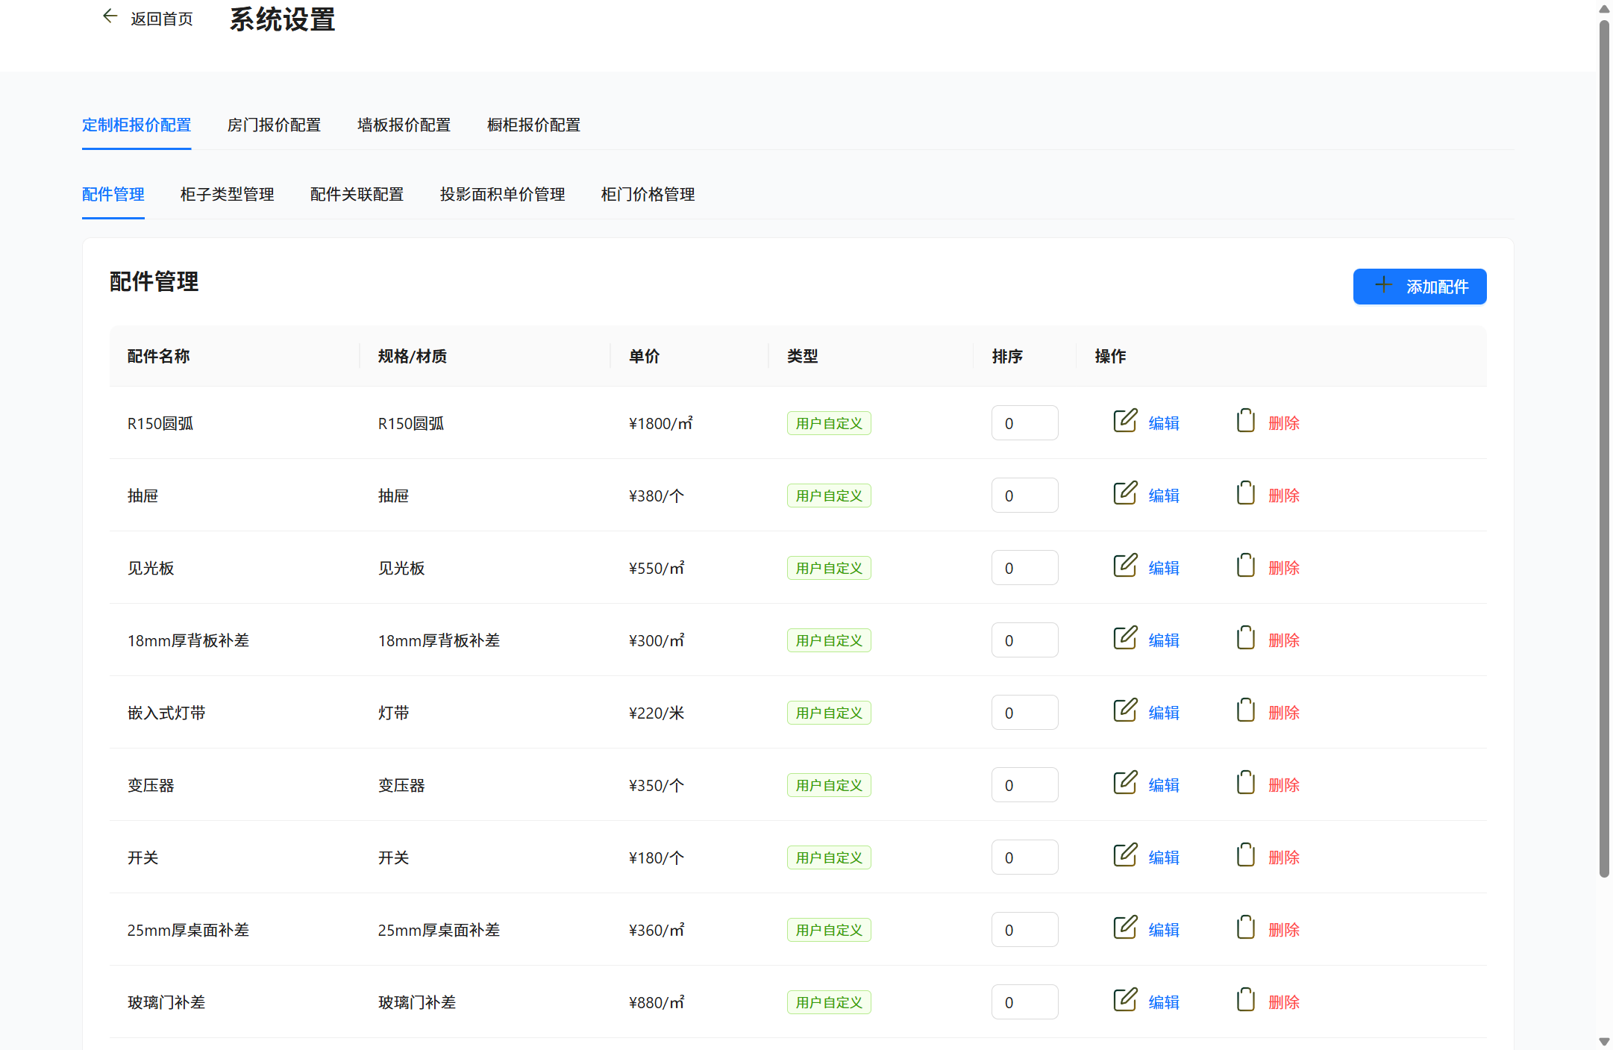Click 编辑 link for 变压器
The width and height of the screenshot is (1613, 1050).
pyautogui.click(x=1164, y=786)
